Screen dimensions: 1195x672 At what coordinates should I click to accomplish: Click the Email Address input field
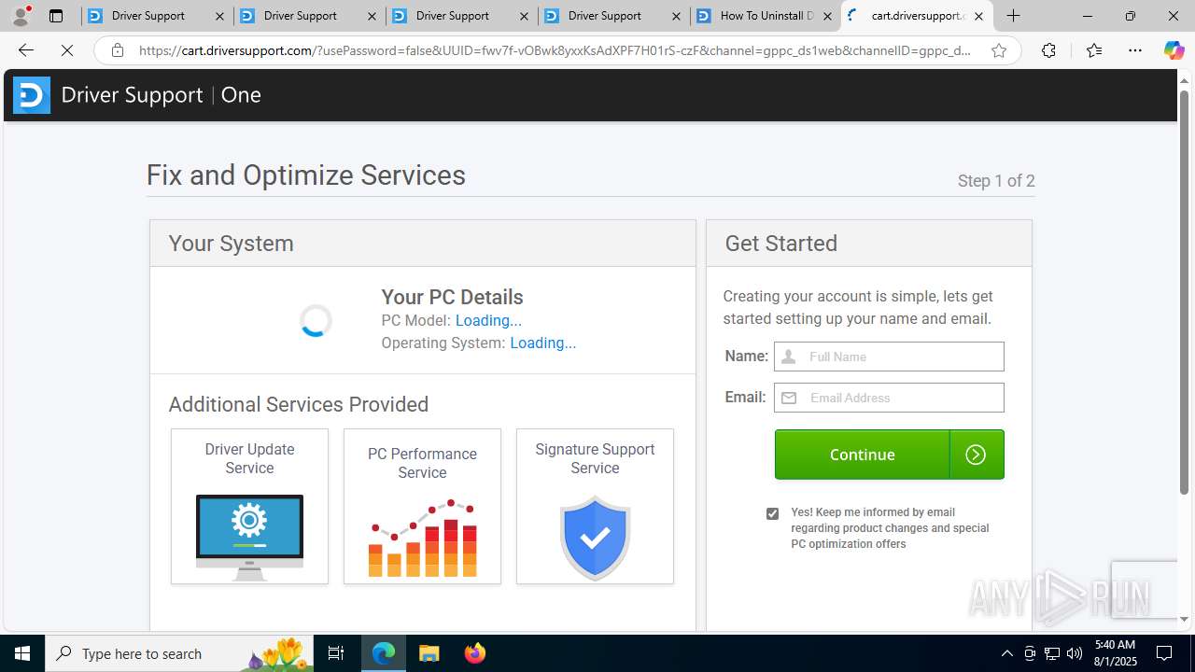[889, 398]
